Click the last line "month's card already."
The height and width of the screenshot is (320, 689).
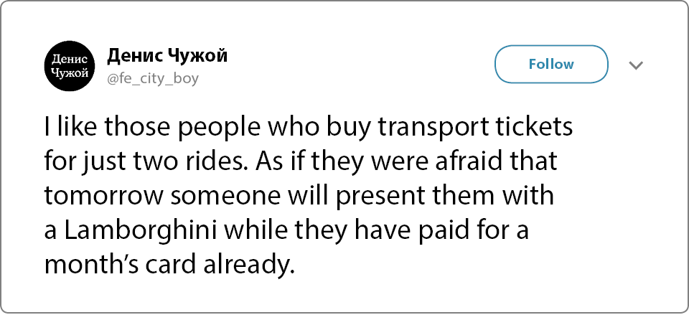[x=168, y=265]
